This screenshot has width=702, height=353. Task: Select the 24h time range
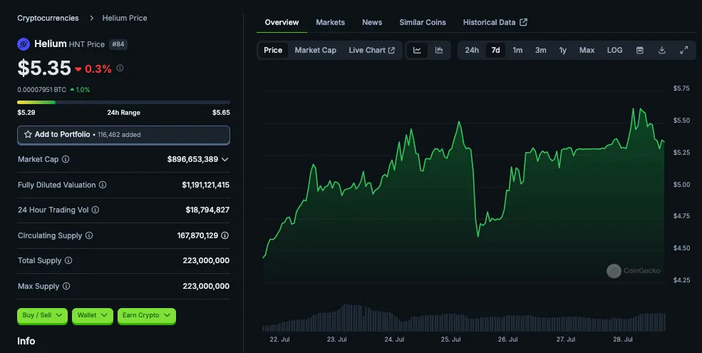[471, 50]
